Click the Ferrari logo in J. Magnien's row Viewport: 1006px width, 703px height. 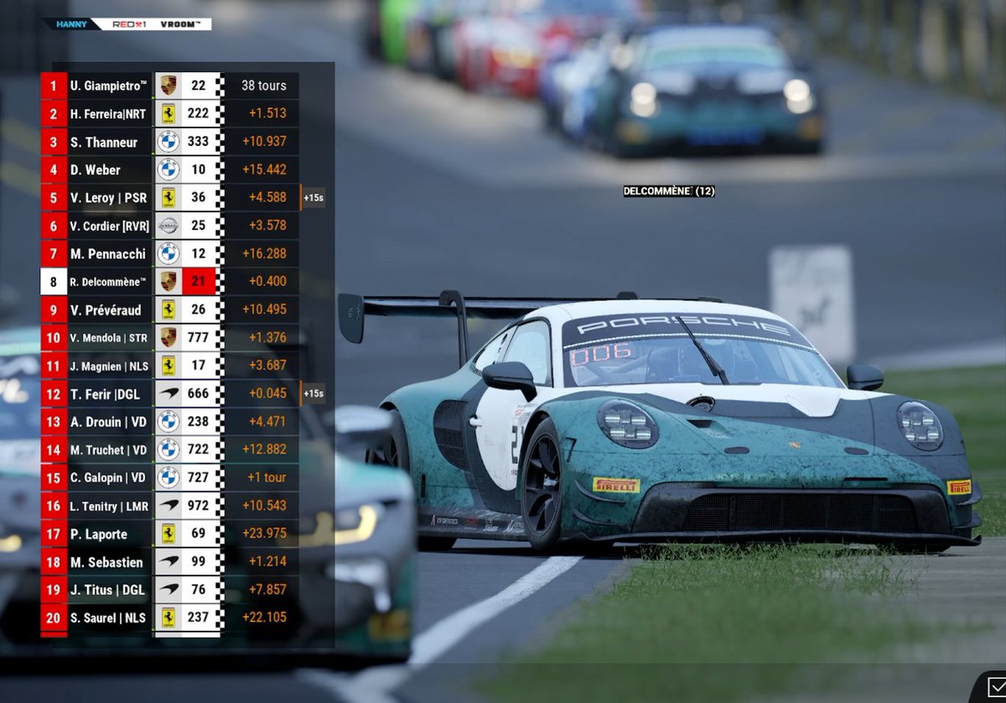[169, 365]
